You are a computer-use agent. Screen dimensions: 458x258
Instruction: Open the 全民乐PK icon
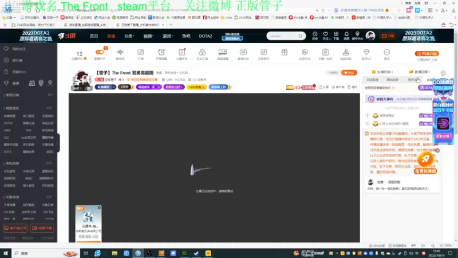point(305,54)
